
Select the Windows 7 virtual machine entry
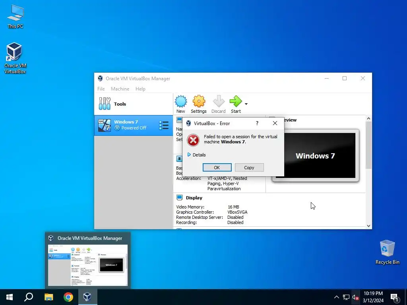click(x=134, y=125)
